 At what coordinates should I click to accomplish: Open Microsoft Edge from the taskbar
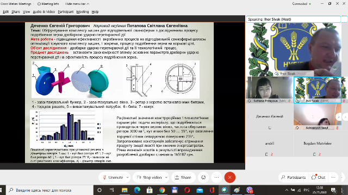tap(137, 190)
